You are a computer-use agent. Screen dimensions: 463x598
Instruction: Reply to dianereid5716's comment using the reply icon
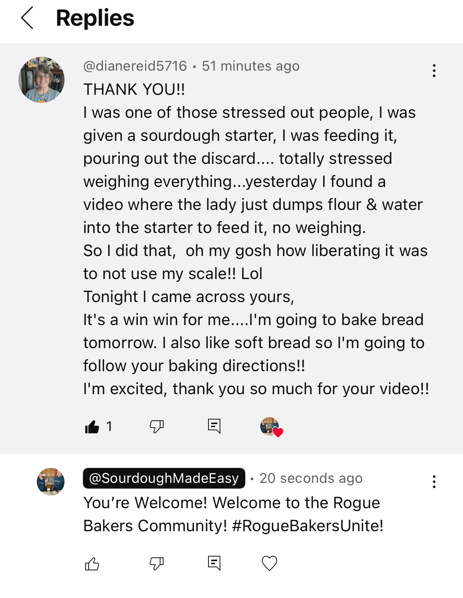214,426
